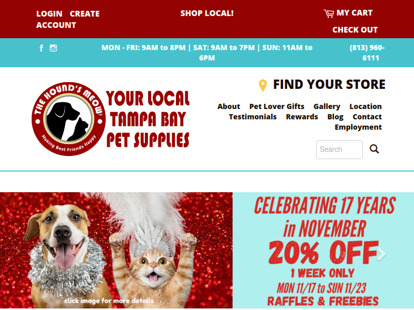Image resolution: width=414 pixels, height=310 pixels.
Task: Open the Facebook icon link
Action: [x=41, y=48]
